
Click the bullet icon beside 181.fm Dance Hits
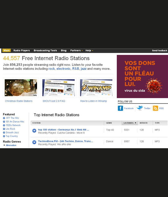pos(4,122)
